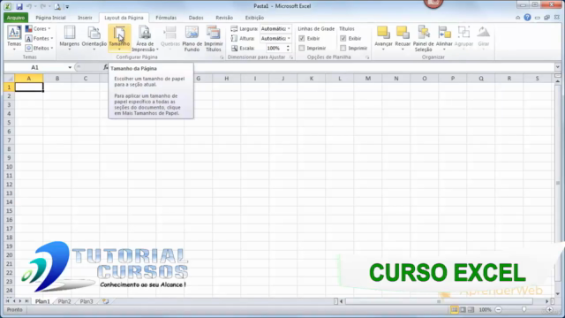Customize quick access toolbar dropdown arrow
The height and width of the screenshot is (318, 565).
point(67,6)
